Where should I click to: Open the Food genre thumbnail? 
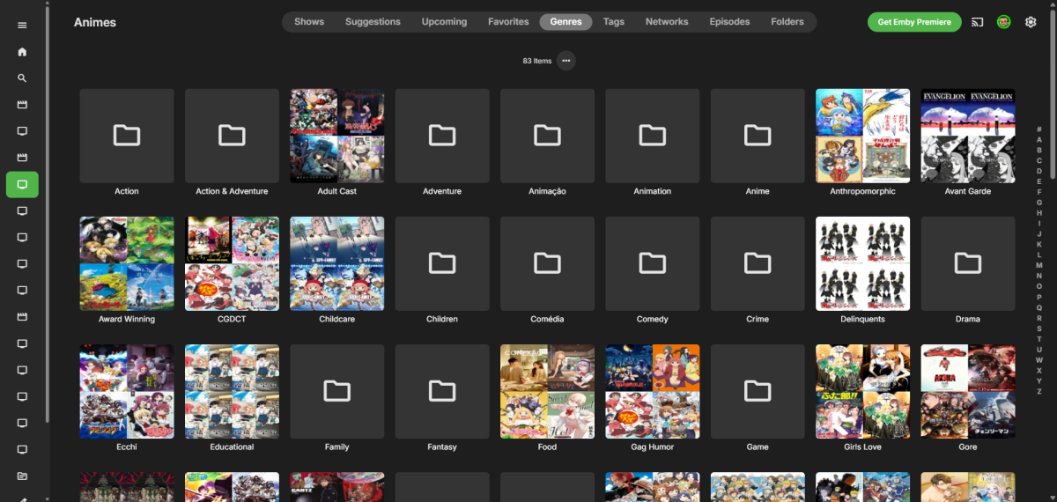tap(547, 391)
